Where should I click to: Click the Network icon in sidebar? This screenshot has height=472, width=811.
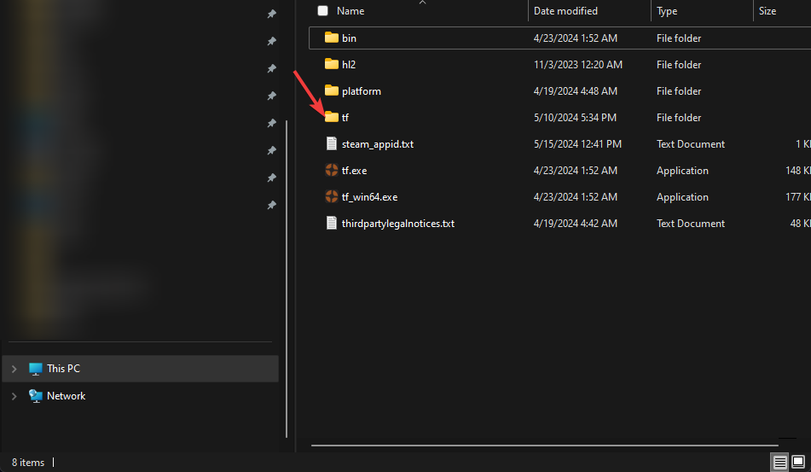coord(36,396)
